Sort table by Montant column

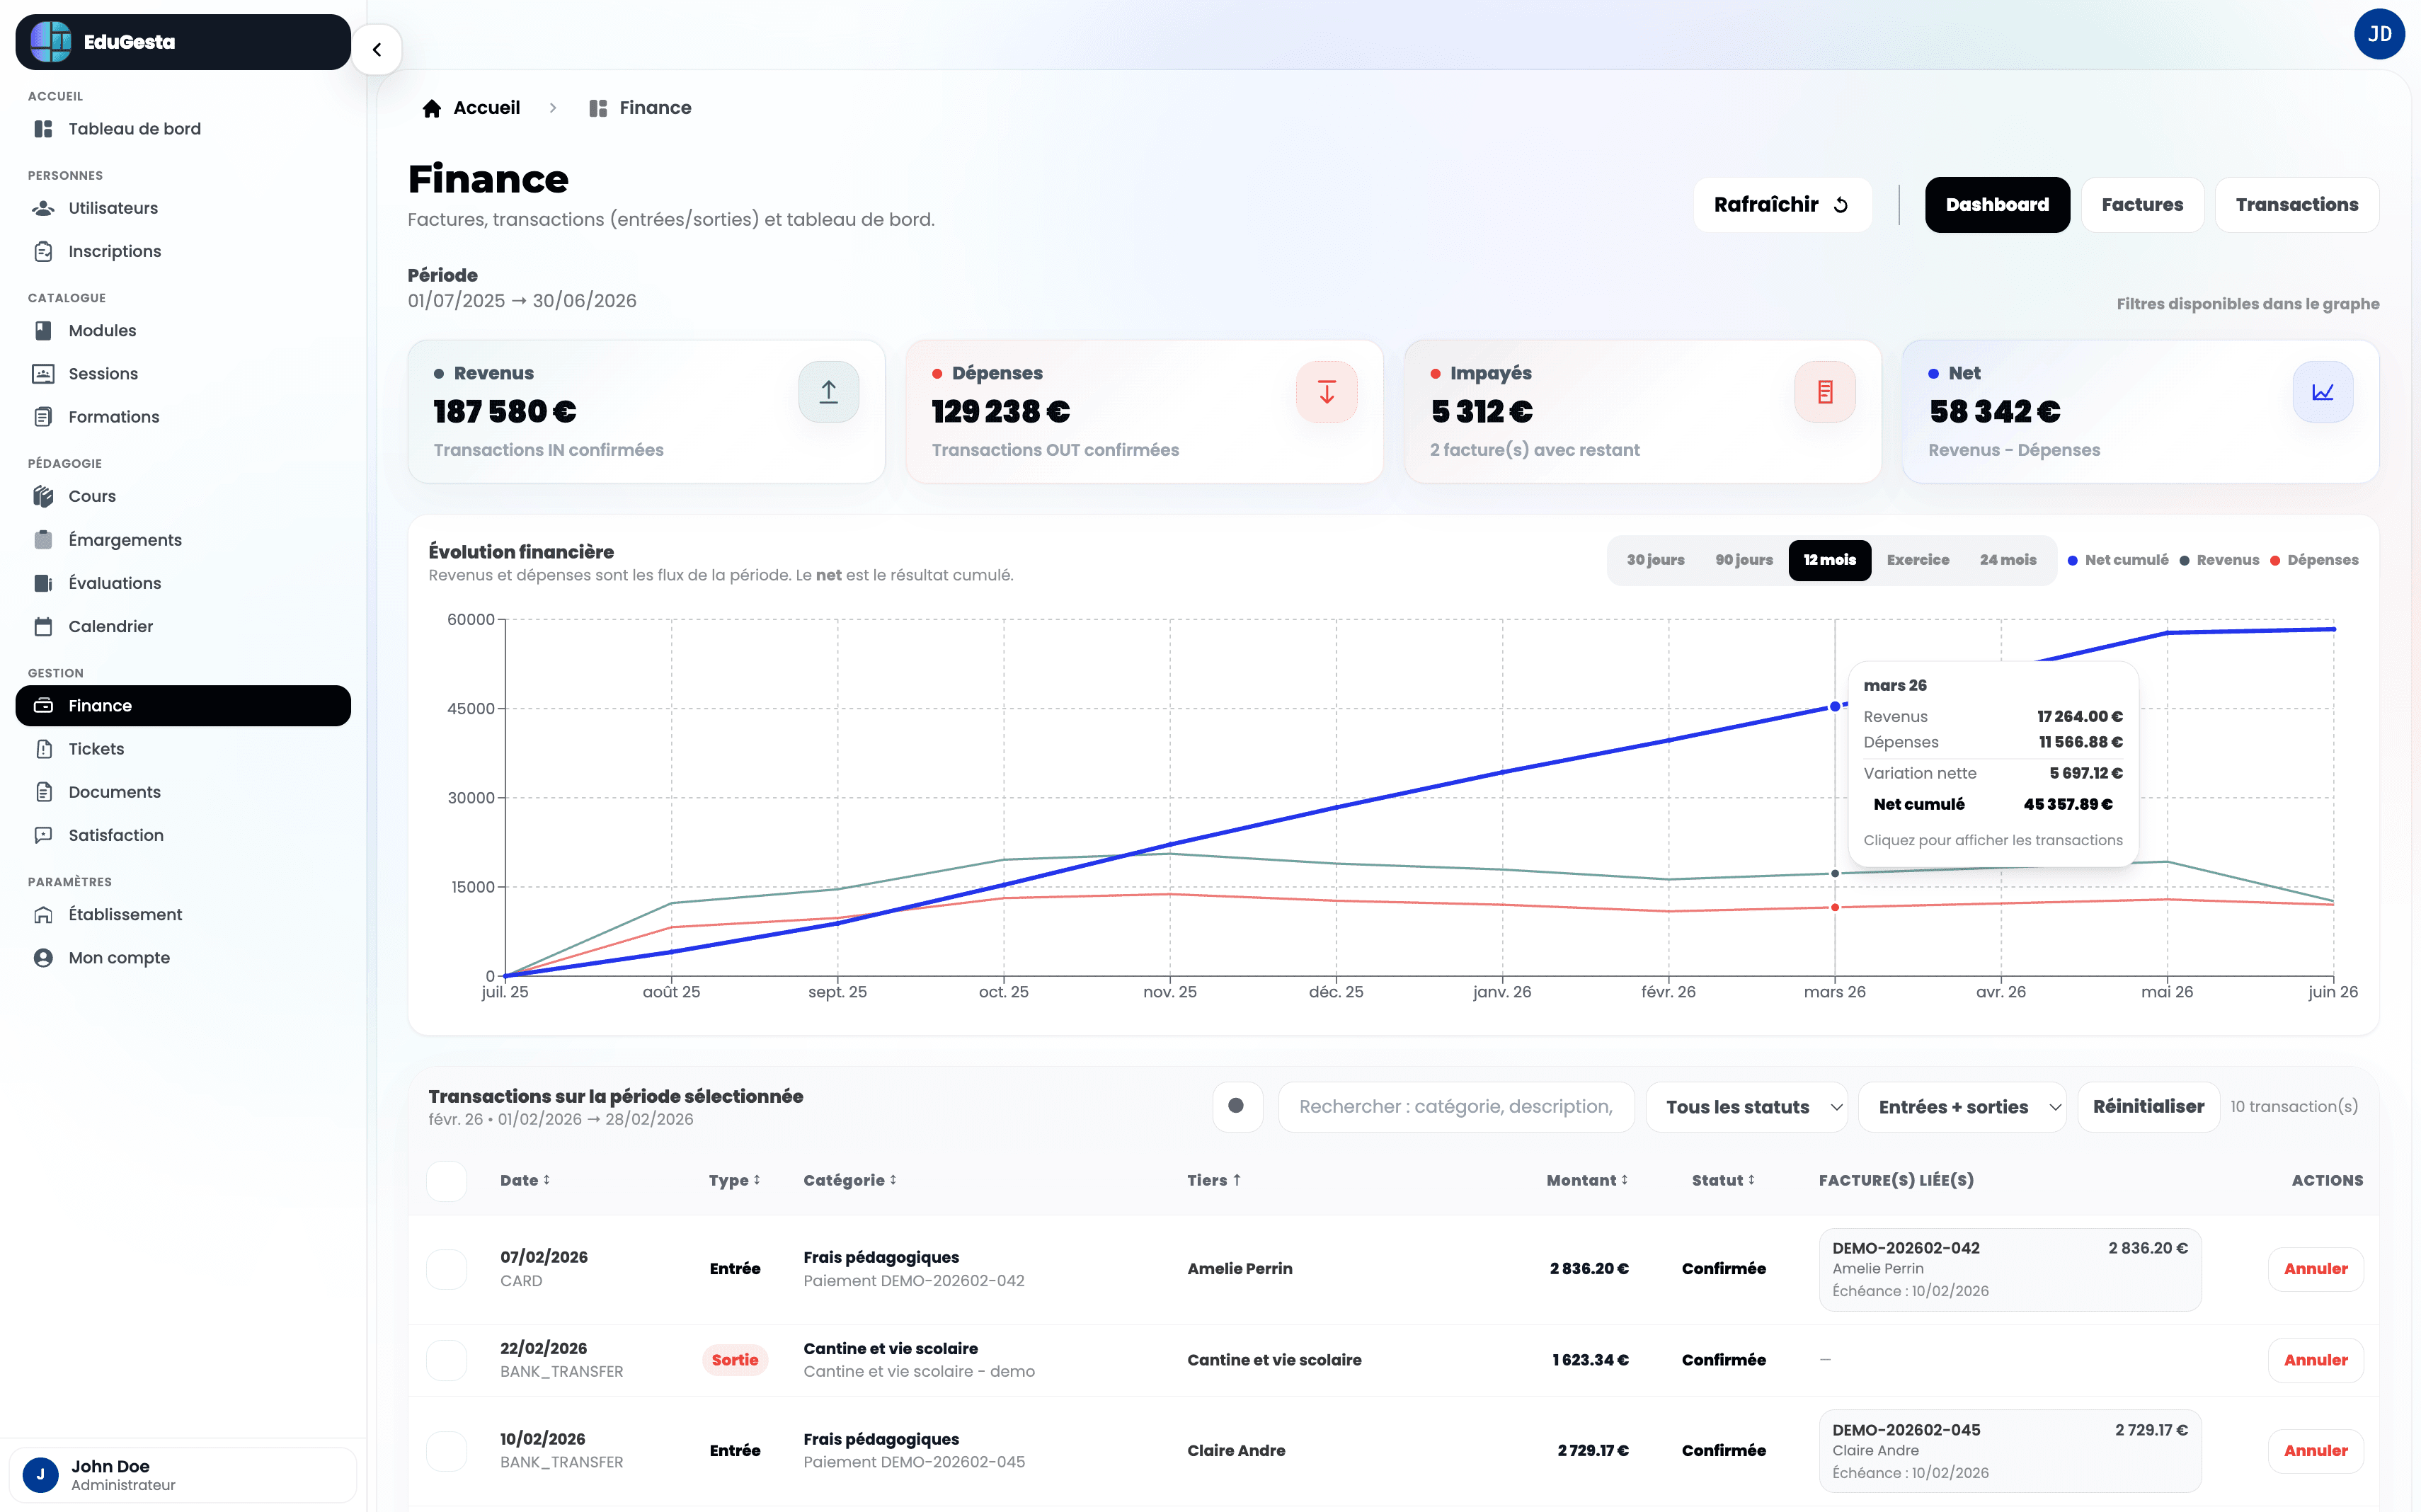[1587, 1181]
